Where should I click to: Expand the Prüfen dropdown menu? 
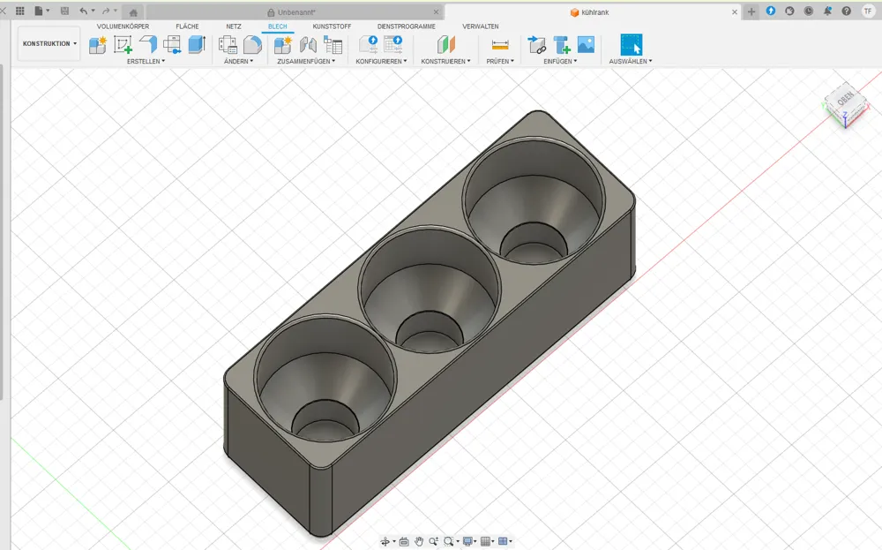point(500,62)
